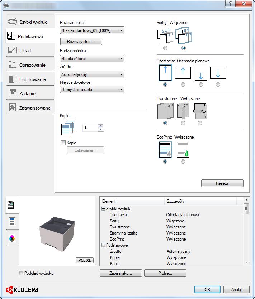Select the Publikowanie tab
Viewport: 255px width, 299px height.
click(30, 79)
